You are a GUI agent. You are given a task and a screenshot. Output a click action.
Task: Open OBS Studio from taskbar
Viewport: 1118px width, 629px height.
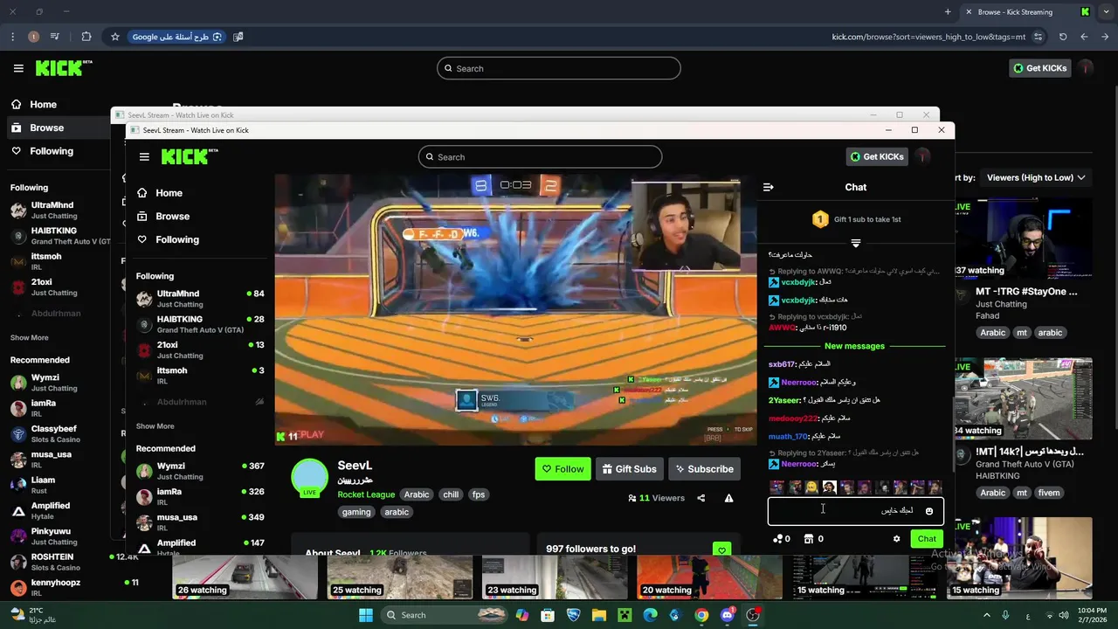[753, 615]
